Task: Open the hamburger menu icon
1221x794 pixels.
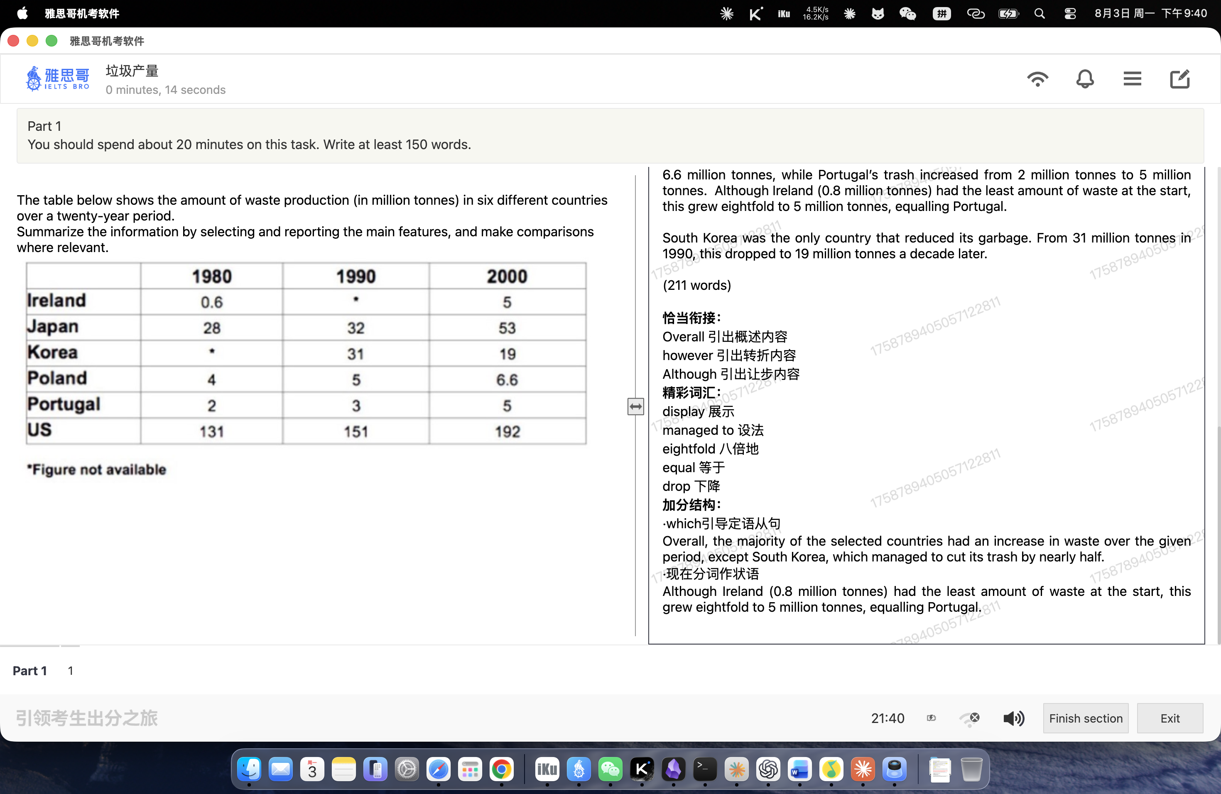Action: click(1132, 79)
